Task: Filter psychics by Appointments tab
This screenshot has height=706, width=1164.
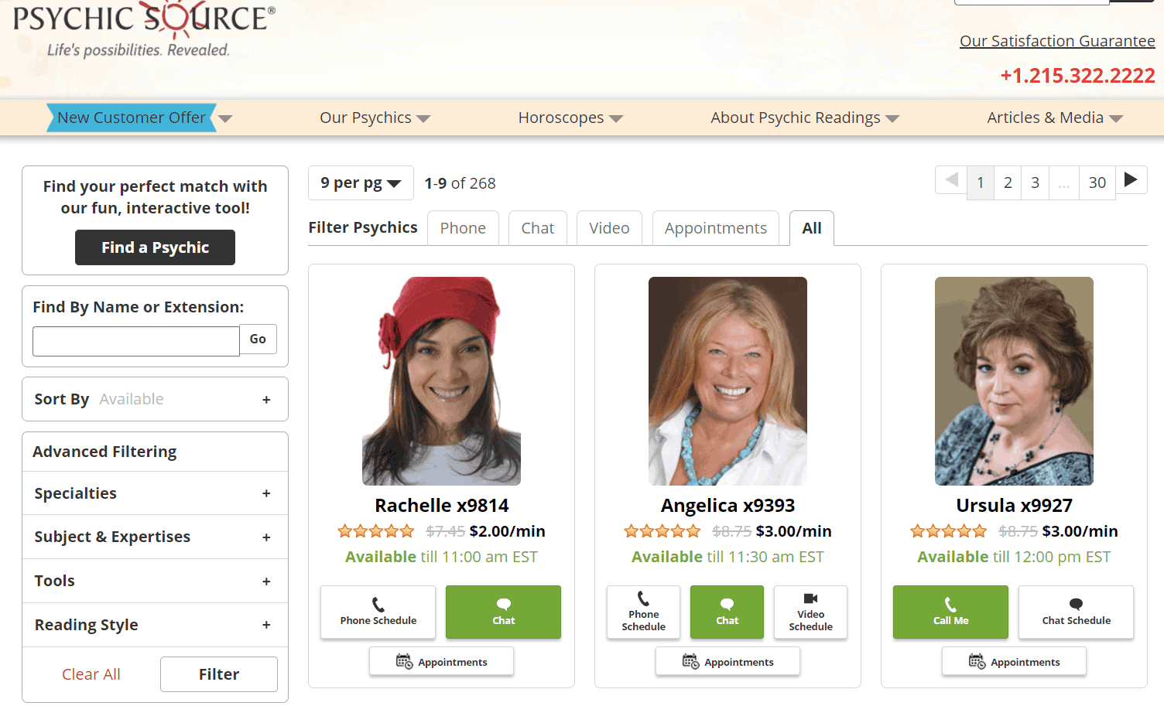Action: click(716, 228)
